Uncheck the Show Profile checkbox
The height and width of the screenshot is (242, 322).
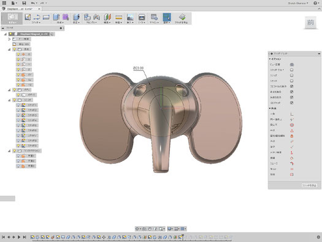(x=291, y=87)
